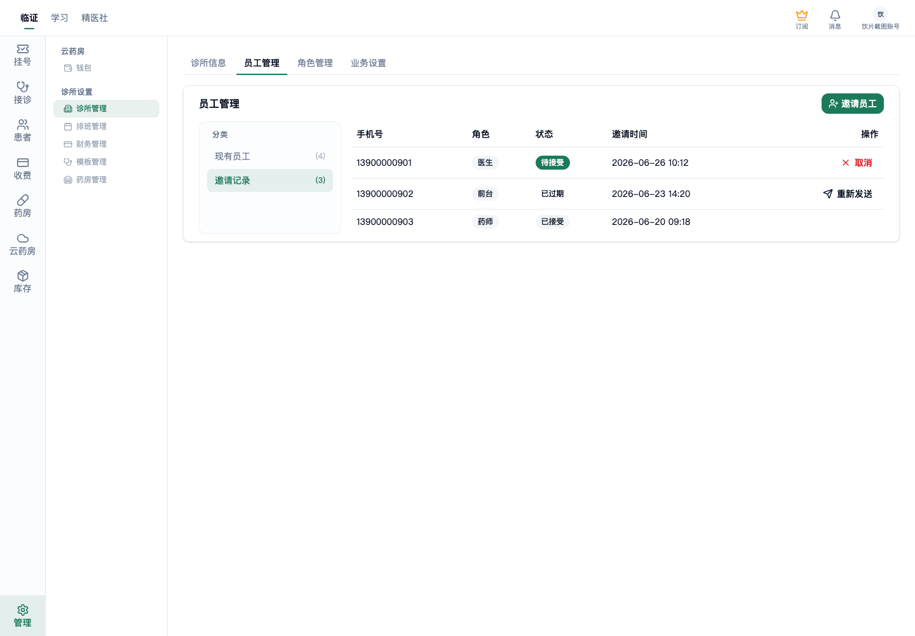Open 排班管理 scheduling management

(x=106, y=126)
